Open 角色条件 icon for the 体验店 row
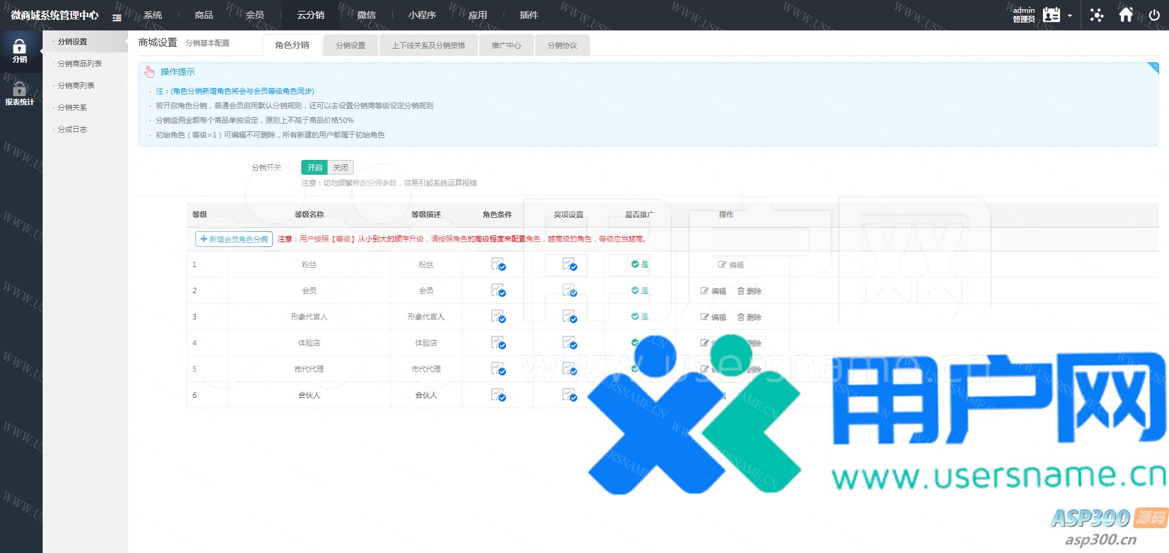Image resolution: width=1169 pixels, height=553 pixels. pyautogui.click(x=498, y=343)
